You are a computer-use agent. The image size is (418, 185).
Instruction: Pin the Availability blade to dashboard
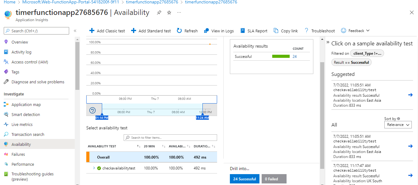point(159,12)
